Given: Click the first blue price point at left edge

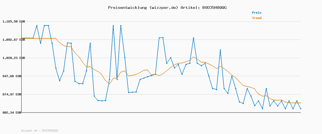Looking at the screenshot, I should tap(22, 38).
